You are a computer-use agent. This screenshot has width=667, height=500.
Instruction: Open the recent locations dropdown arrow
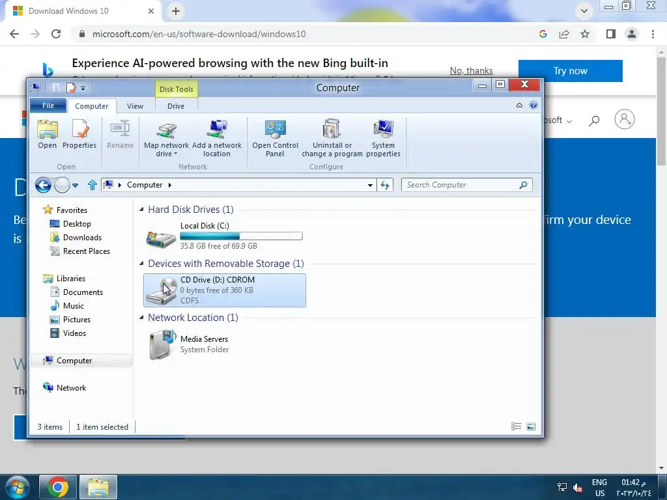point(76,186)
